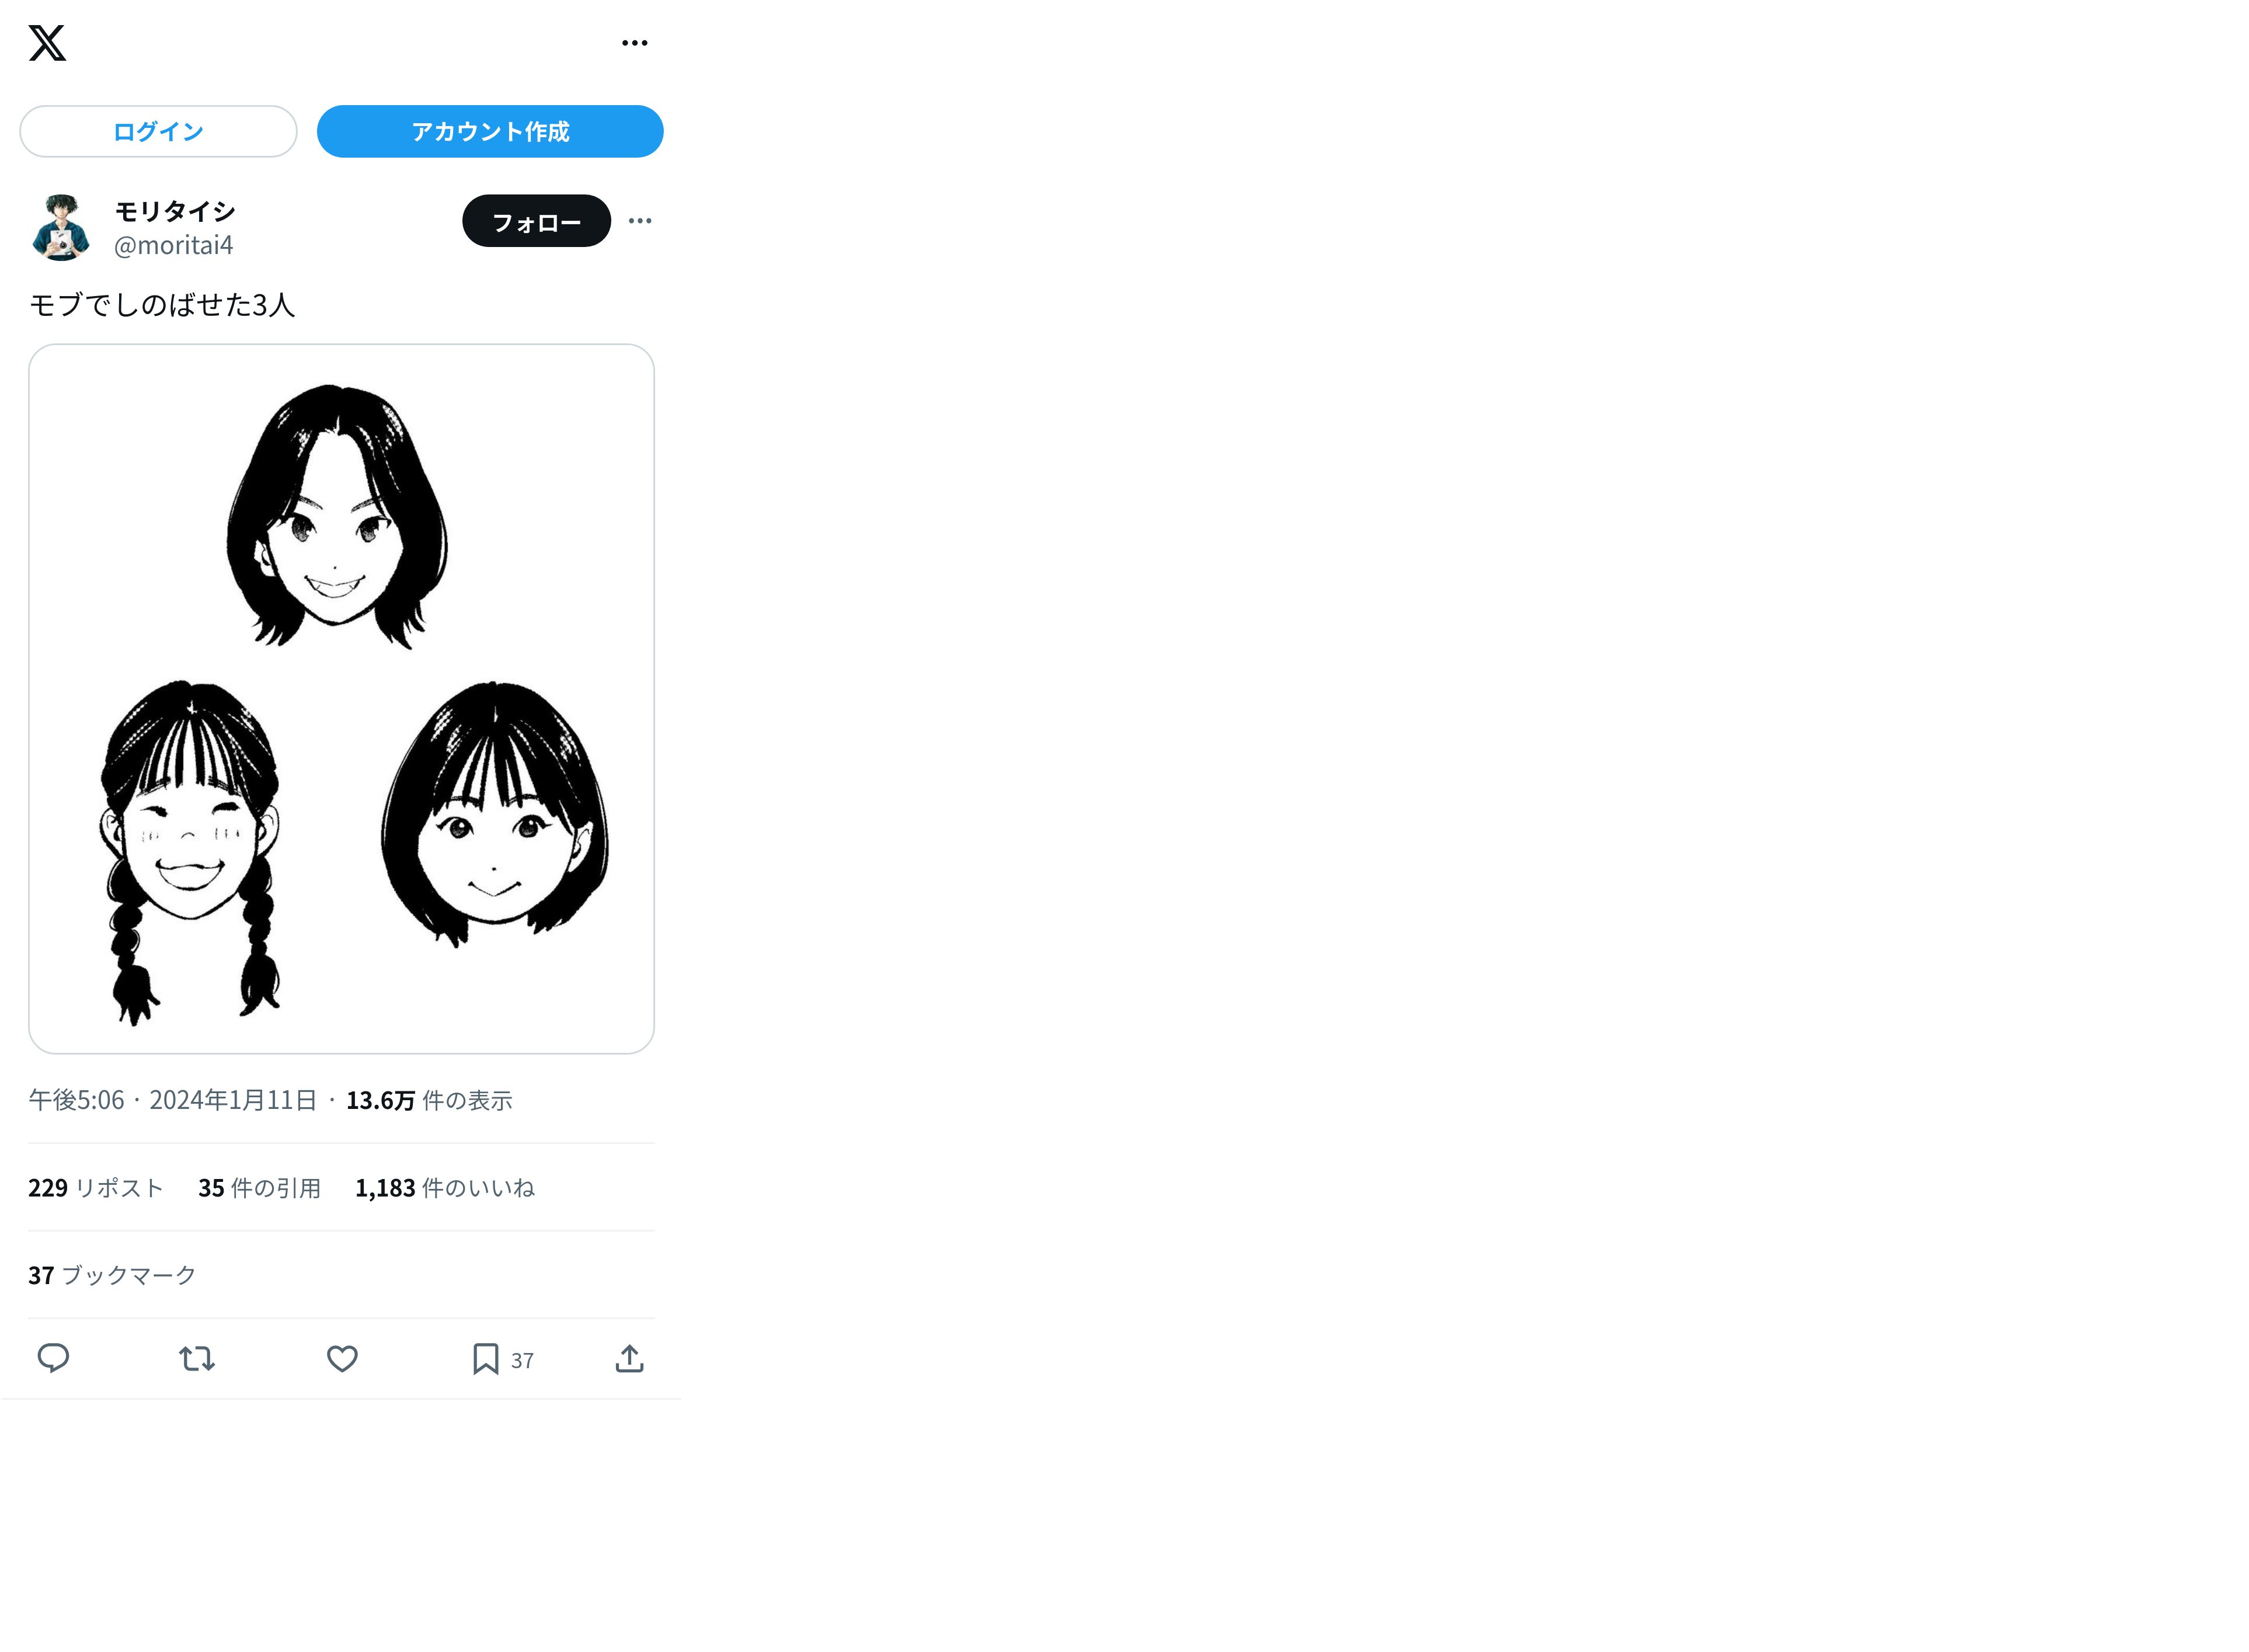2249x1652 pixels.
Task: View the 229 リポスト list
Action: (95, 1187)
